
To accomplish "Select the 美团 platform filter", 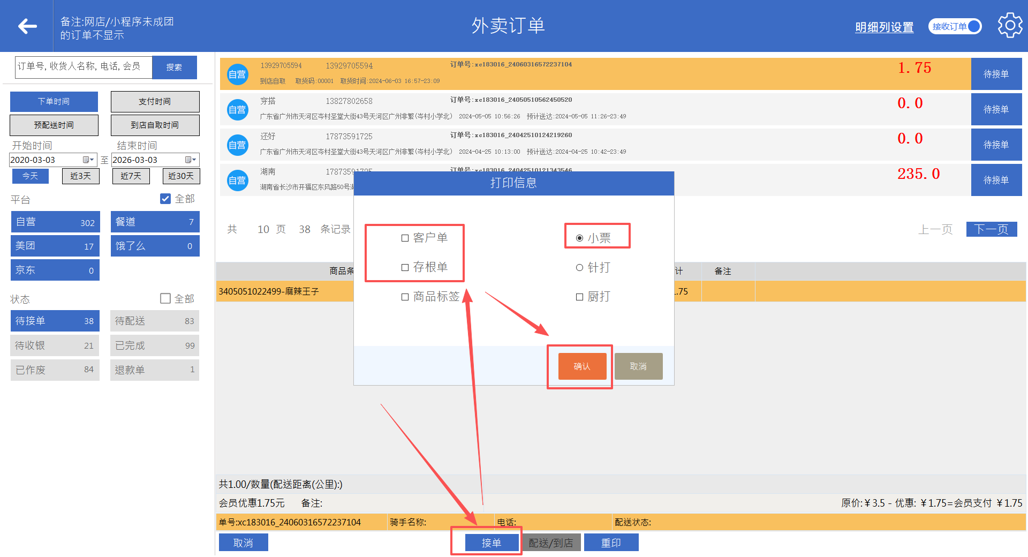I will point(55,246).
